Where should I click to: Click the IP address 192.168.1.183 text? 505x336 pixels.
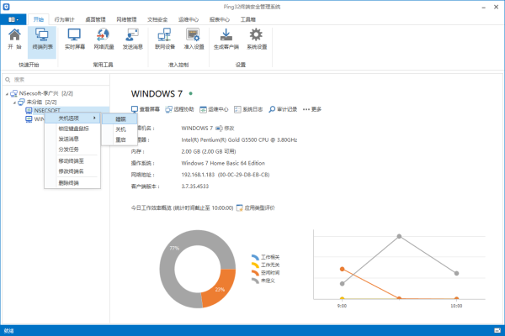(x=198, y=175)
